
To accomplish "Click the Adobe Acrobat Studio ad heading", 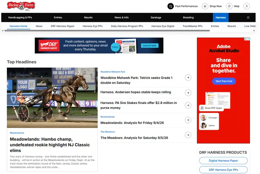I will (x=224, y=49).
